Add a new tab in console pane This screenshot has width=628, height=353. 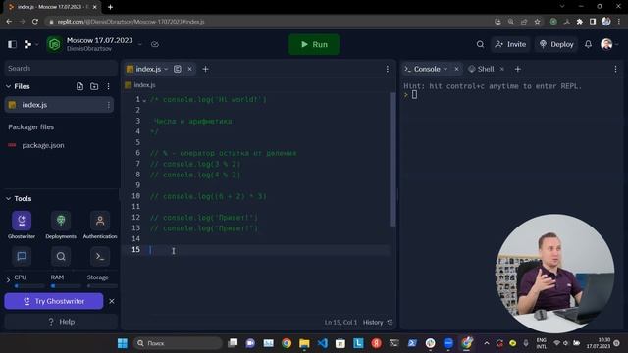point(517,69)
